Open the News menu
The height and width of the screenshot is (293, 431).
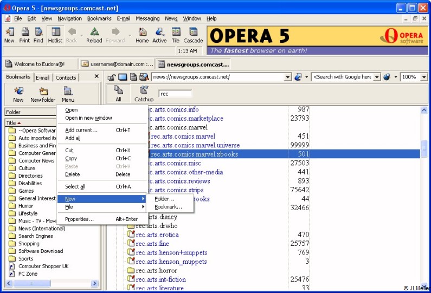point(171,18)
